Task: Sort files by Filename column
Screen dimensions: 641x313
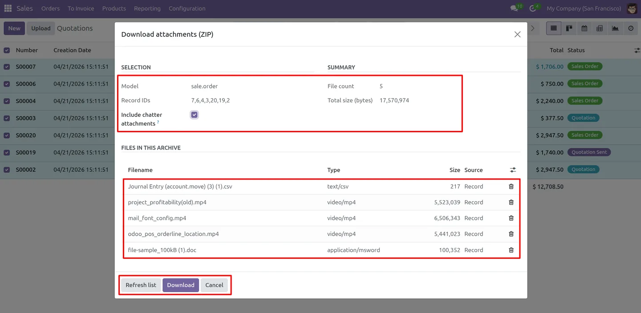Action: 140,170
